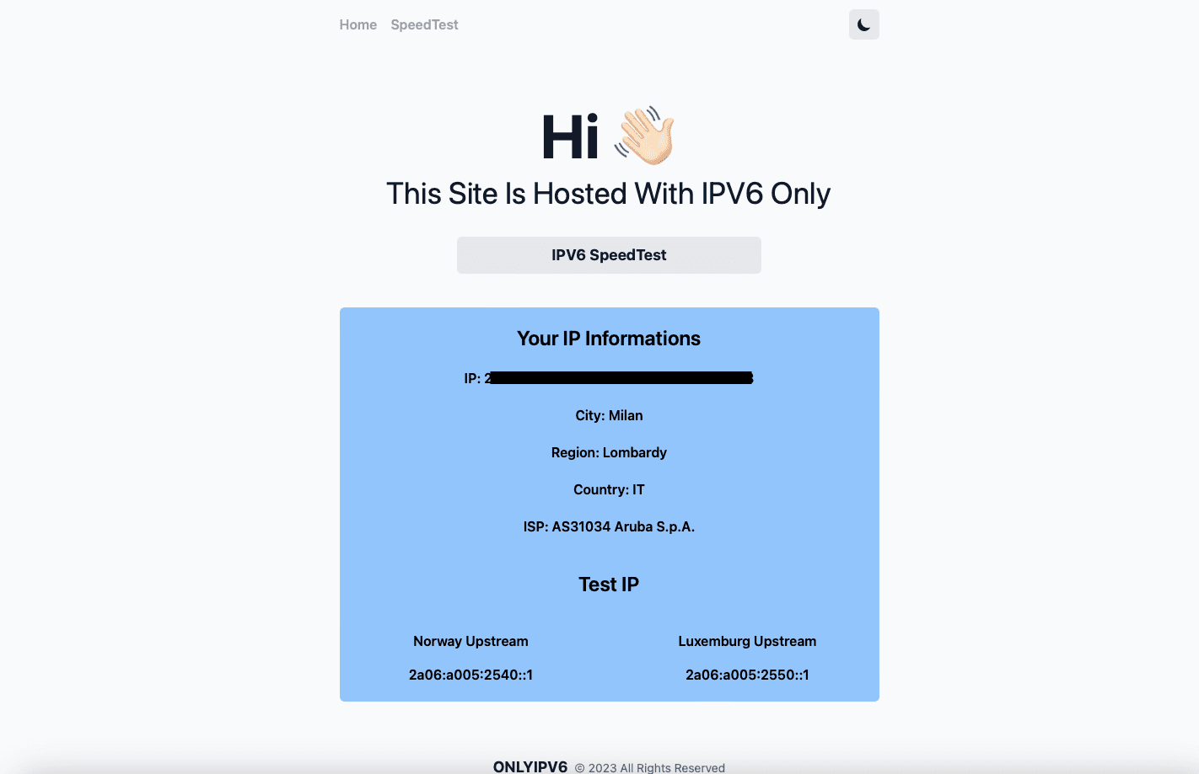Screen dimensions: 1199x774
Task: Select the Luxemburg address 2a06:a005:2550::1
Action: (747, 675)
